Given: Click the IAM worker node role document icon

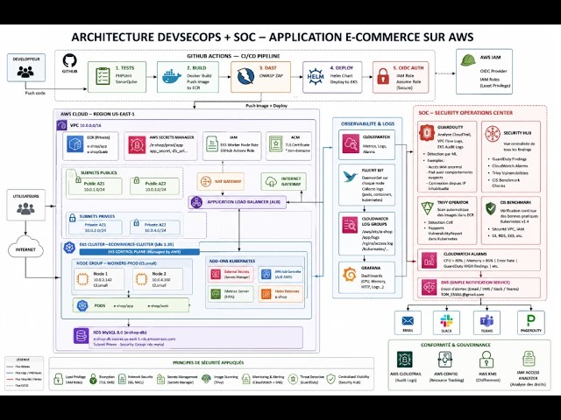Looking at the screenshot, I should [212, 143].
